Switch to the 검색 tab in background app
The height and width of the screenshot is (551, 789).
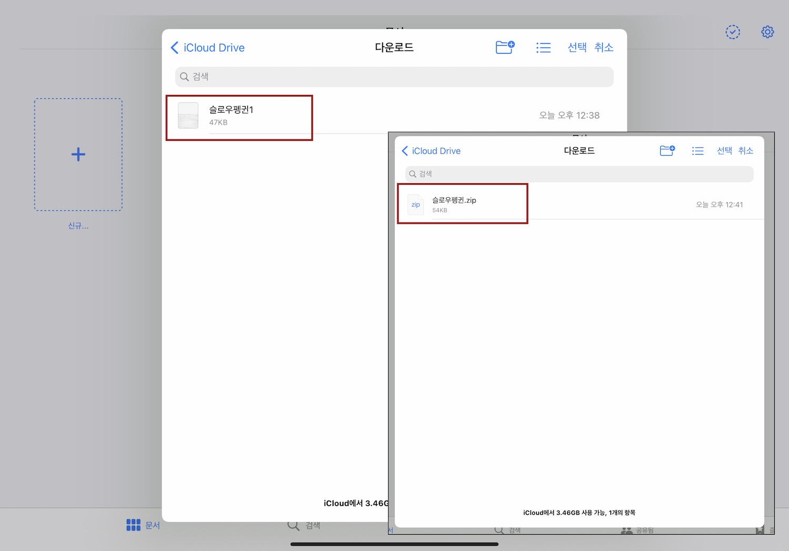coord(304,525)
